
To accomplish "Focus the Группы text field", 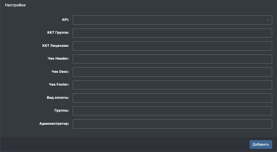I will tap(172, 111).
